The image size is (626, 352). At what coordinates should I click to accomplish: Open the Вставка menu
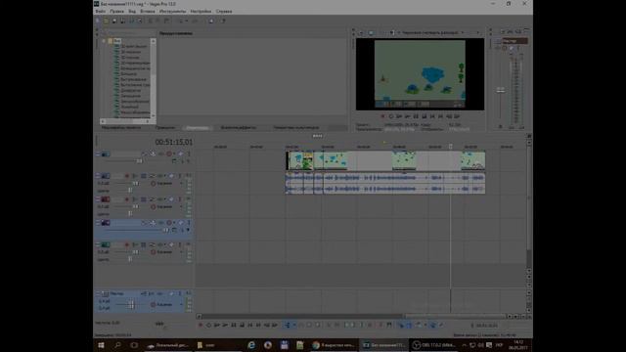pos(148,11)
